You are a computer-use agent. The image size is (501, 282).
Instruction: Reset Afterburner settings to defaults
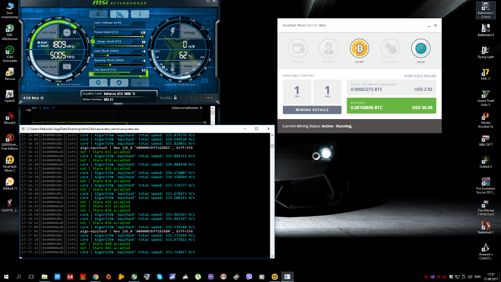pyautogui.click(x=119, y=83)
